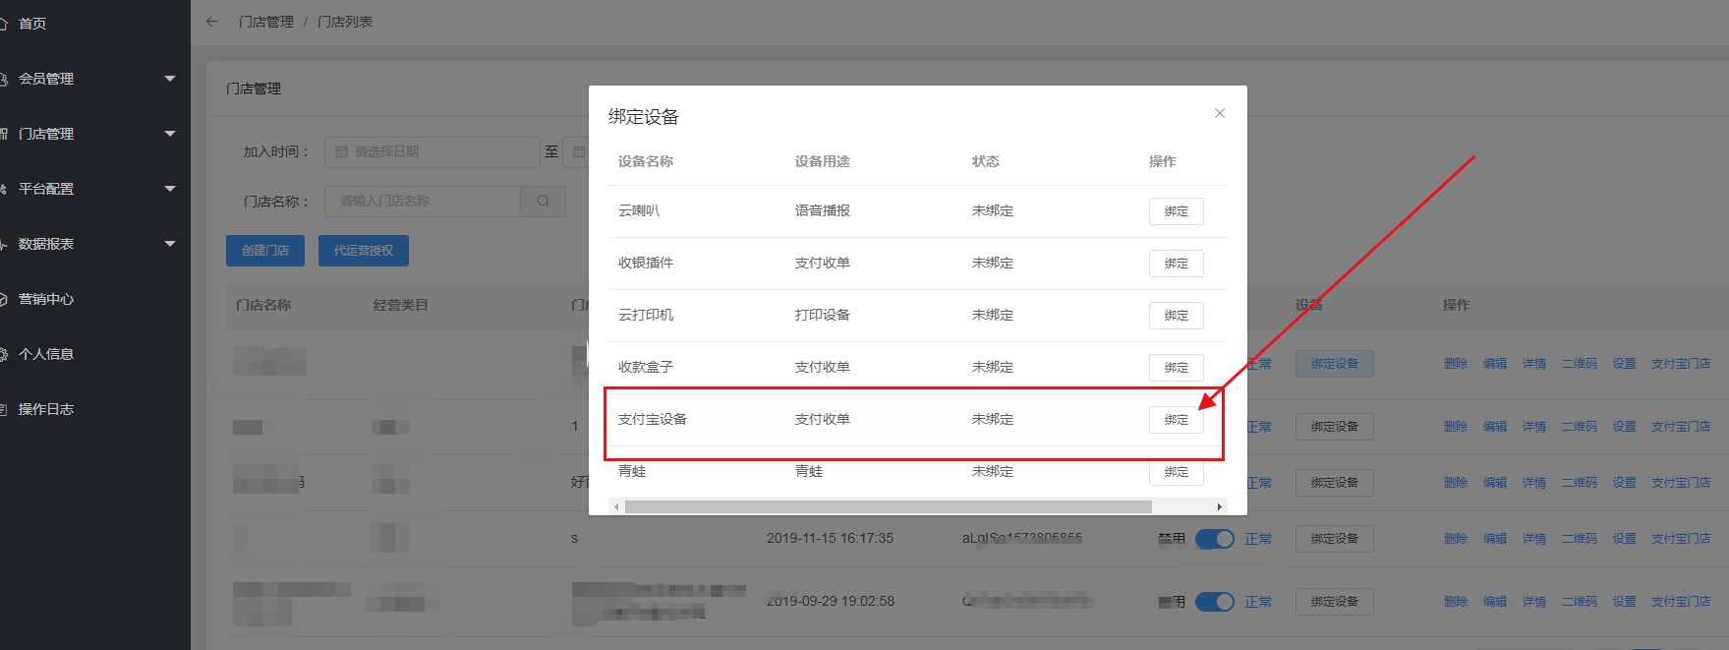The width and height of the screenshot is (1729, 650).
Task: Click the 门店列表 breadcrumb item
Action: (x=345, y=22)
